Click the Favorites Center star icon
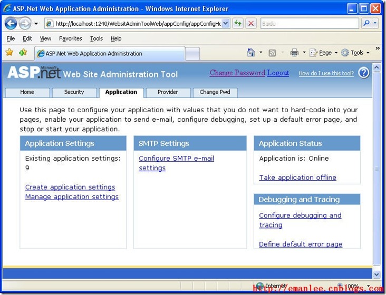 click(x=9, y=52)
